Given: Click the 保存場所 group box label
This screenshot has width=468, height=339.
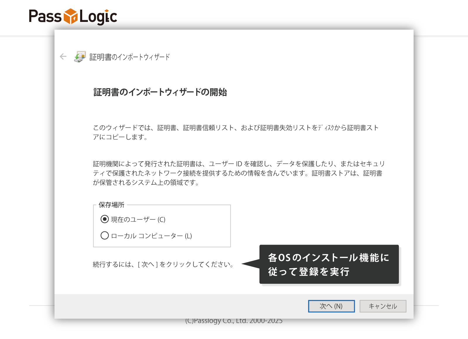Looking at the screenshot, I should pyautogui.click(x=111, y=205).
